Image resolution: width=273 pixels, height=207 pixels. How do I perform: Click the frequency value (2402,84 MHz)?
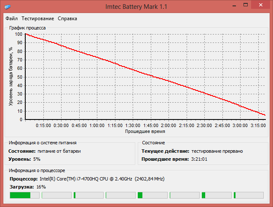click(150, 179)
